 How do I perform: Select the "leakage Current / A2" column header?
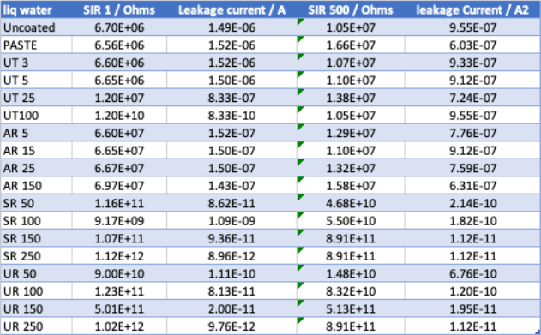472,10
